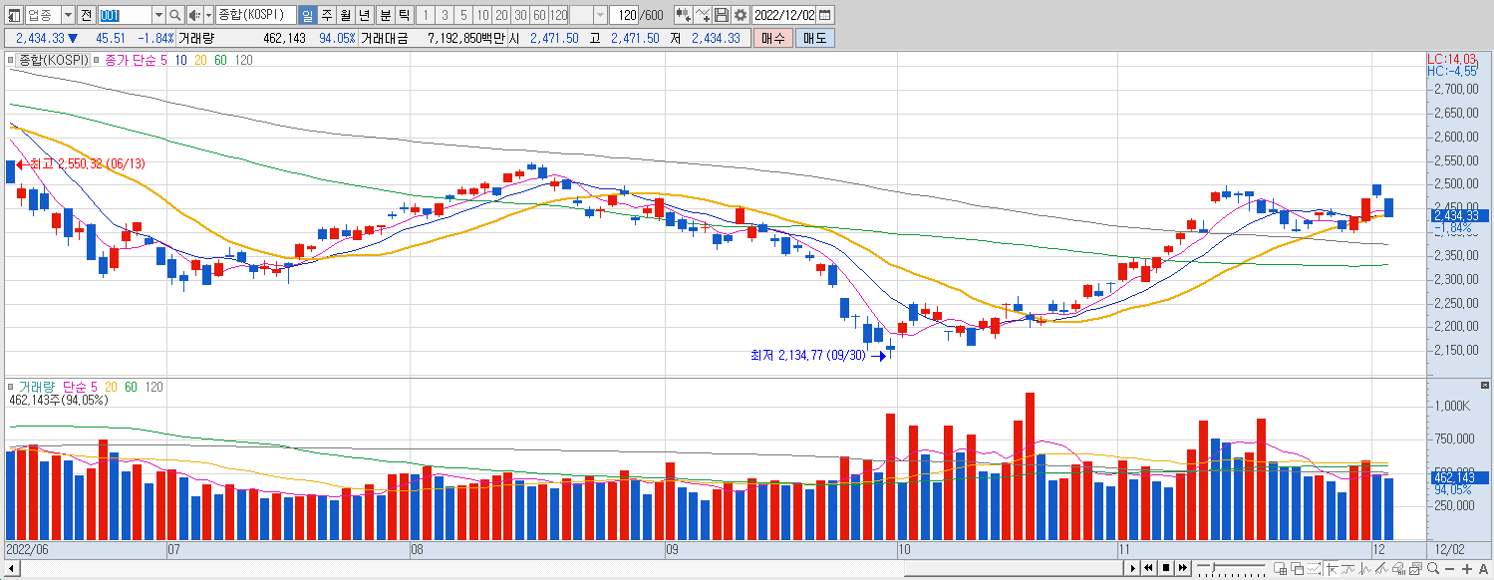Stop chart replay
Screen dimensions: 1494x580
point(1166,568)
